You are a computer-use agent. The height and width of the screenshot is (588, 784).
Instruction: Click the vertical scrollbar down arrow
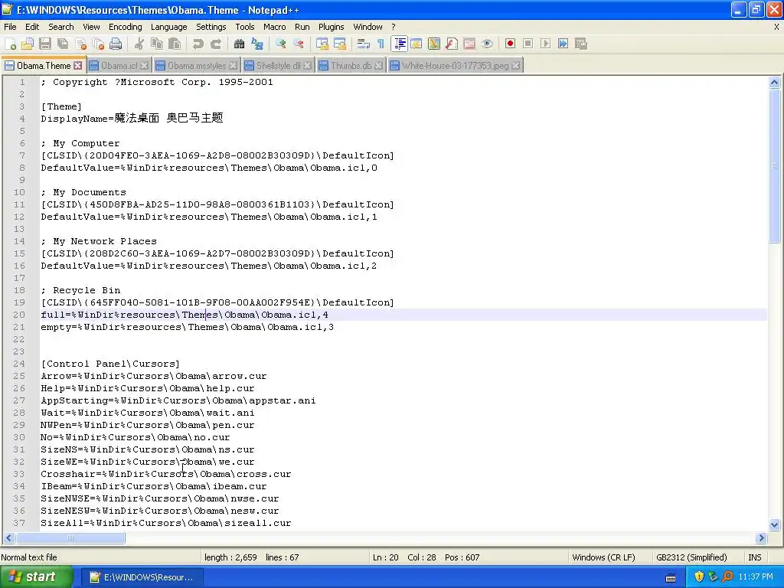click(775, 524)
